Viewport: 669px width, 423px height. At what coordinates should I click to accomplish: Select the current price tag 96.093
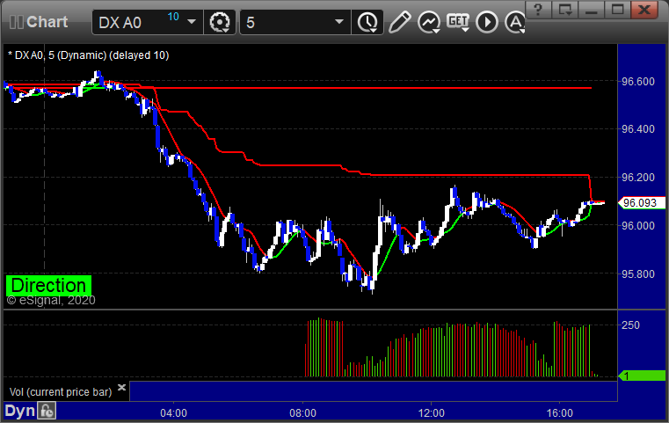pyautogui.click(x=641, y=203)
